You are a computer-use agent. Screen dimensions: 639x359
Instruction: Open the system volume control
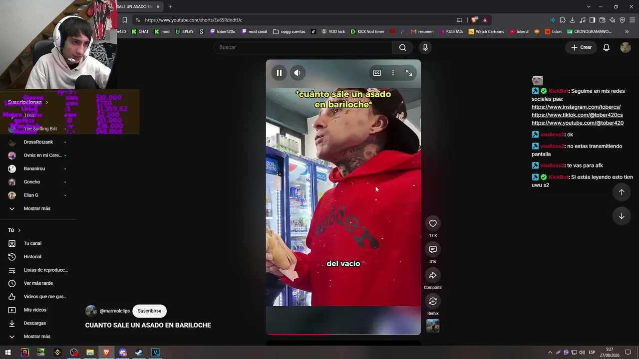point(582,353)
